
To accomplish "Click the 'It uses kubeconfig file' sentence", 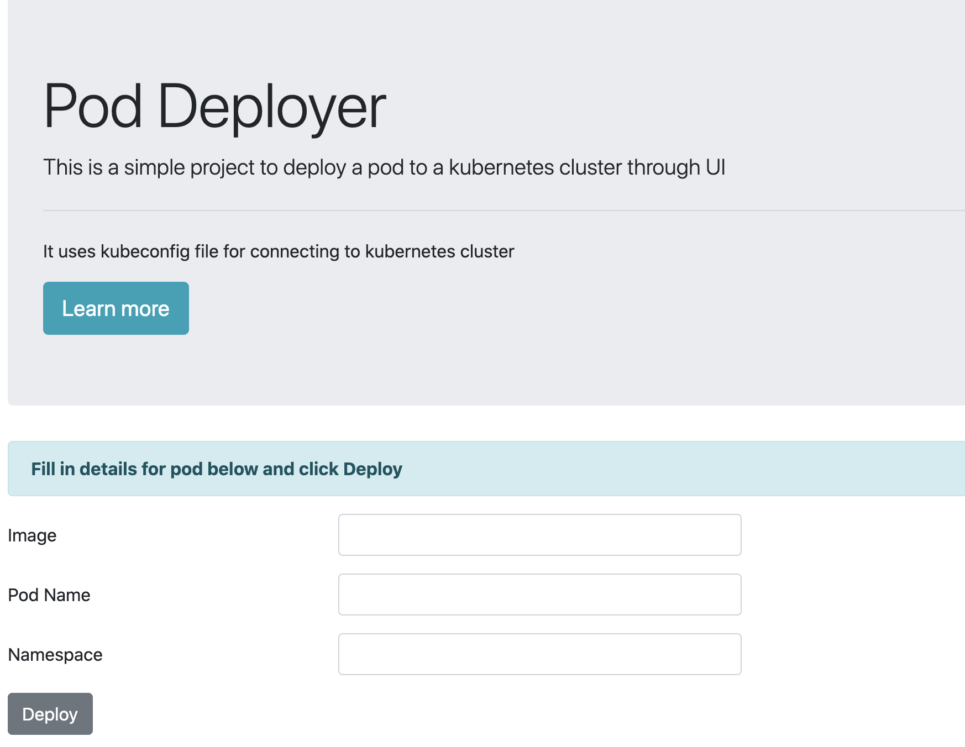I will [x=279, y=251].
